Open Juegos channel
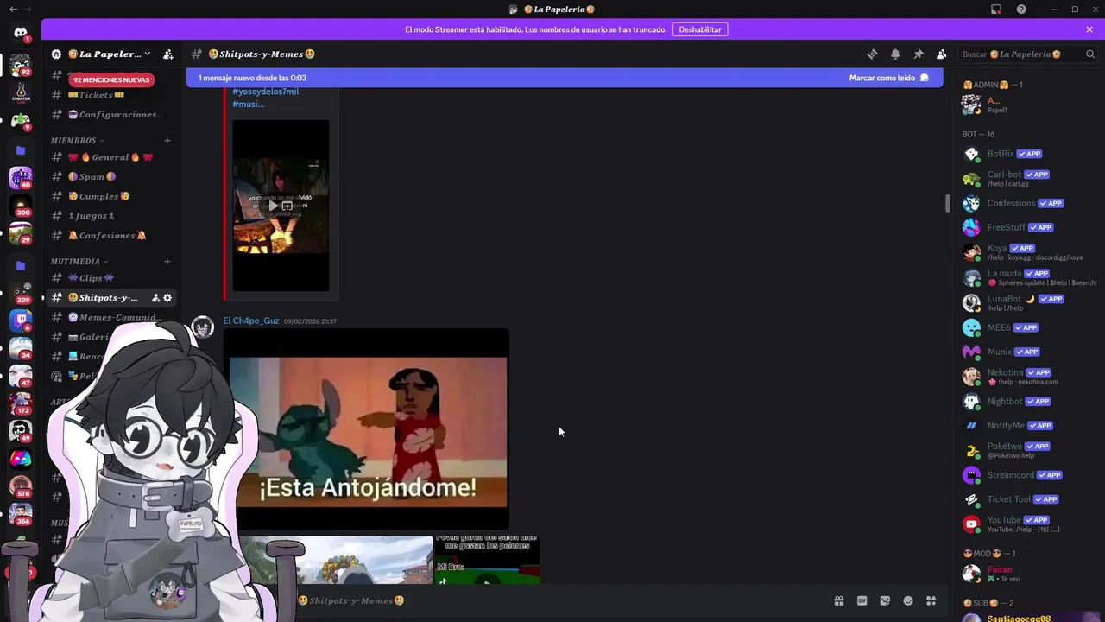This screenshot has height=622, width=1105. click(110, 216)
